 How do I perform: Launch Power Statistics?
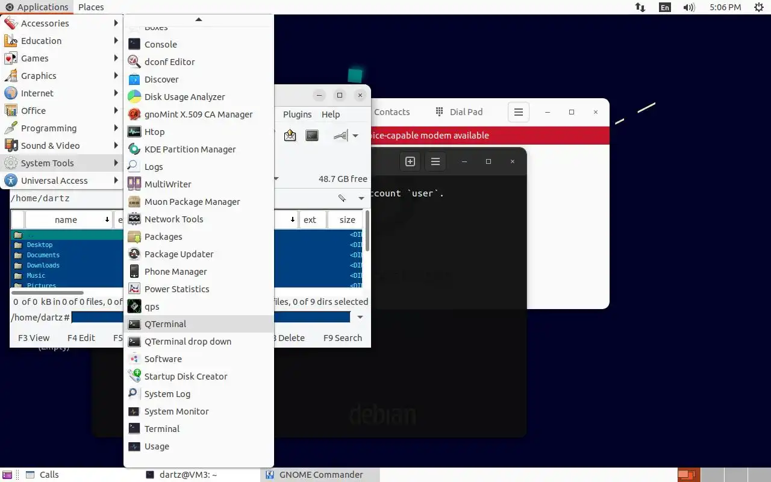coord(199,289)
